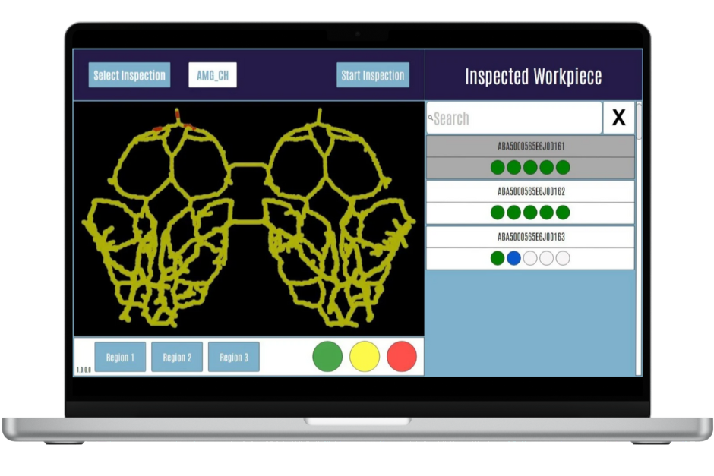This screenshot has width=714, height=476.
Task: Switch to the Region 3 view
Action: [x=233, y=357]
